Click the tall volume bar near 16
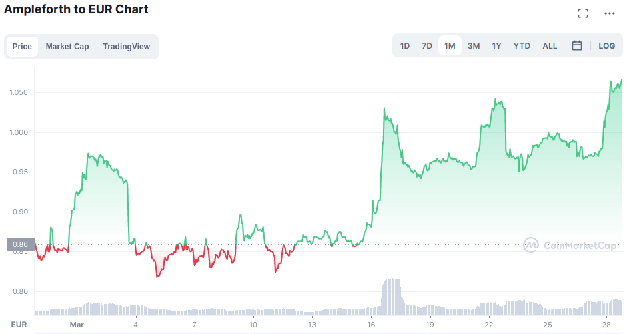 point(392,297)
